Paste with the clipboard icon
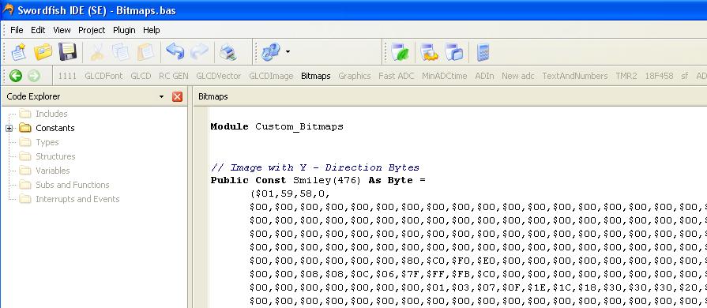The width and height of the screenshot is (707, 308). pos(145,52)
